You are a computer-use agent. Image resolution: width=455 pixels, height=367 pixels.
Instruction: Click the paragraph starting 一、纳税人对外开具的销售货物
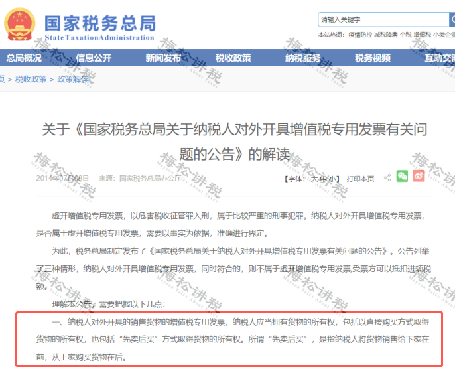pyautogui.click(x=233, y=339)
